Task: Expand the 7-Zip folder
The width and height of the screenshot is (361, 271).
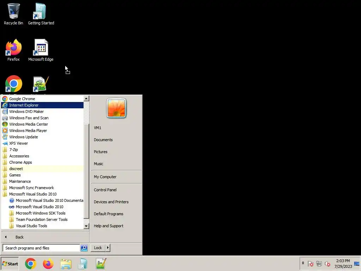Action: tap(42, 150)
